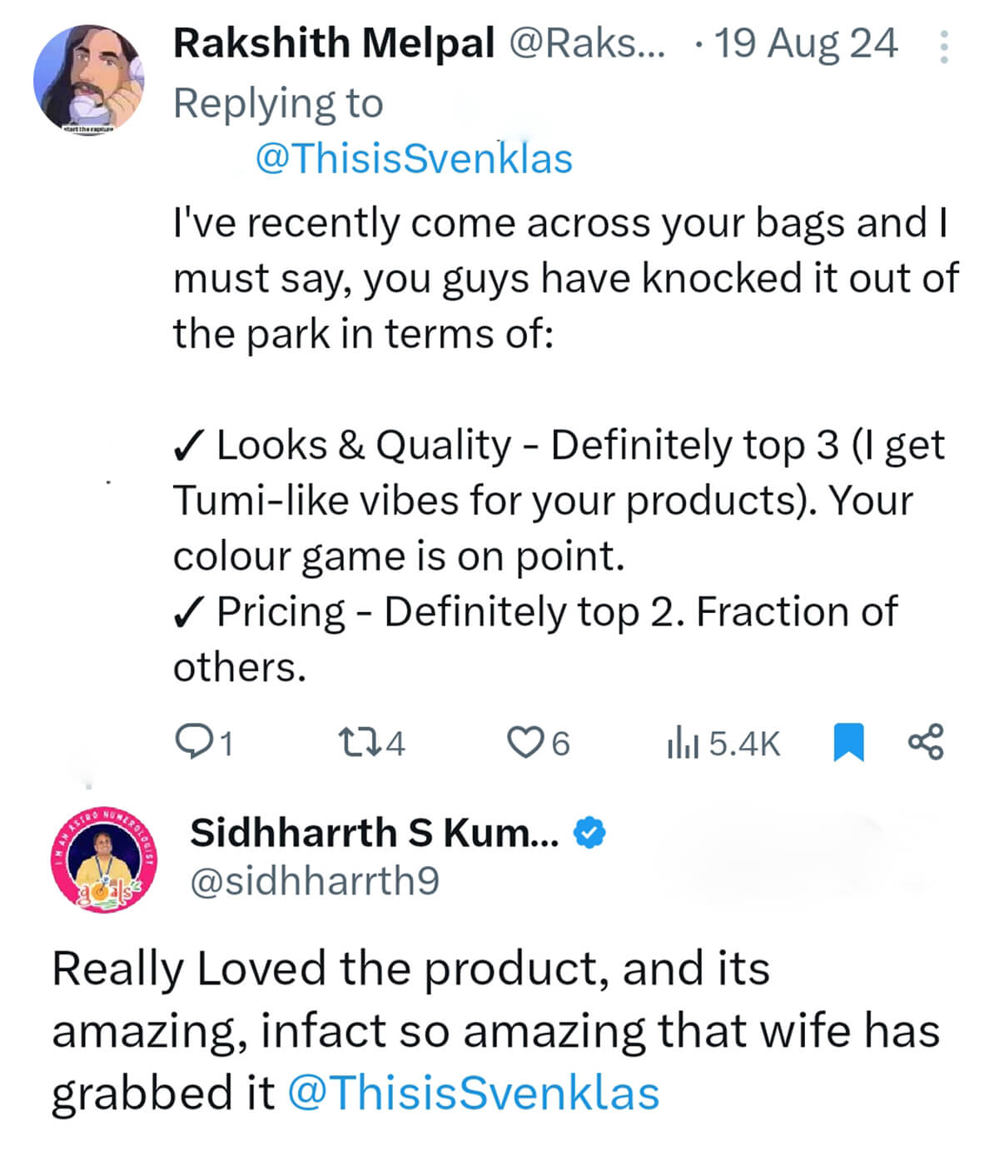The height and width of the screenshot is (1166, 999).
Task: Like the tweet with the heart icon
Action: [x=525, y=741]
